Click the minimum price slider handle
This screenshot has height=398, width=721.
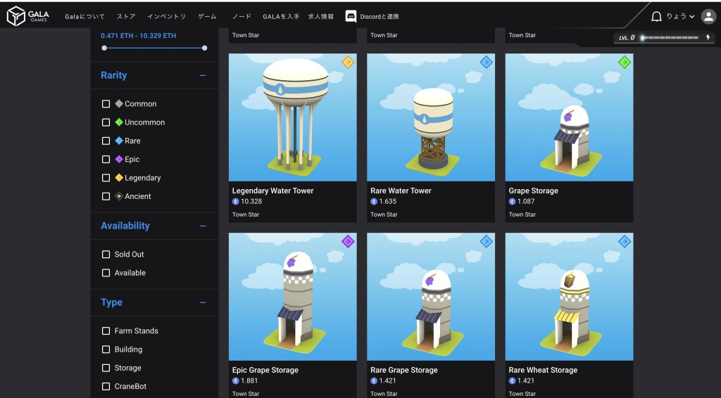104,48
